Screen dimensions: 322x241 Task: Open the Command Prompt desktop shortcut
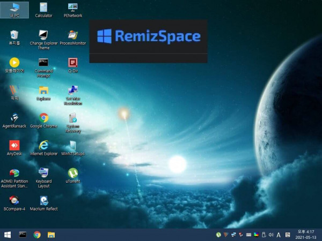point(43,67)
